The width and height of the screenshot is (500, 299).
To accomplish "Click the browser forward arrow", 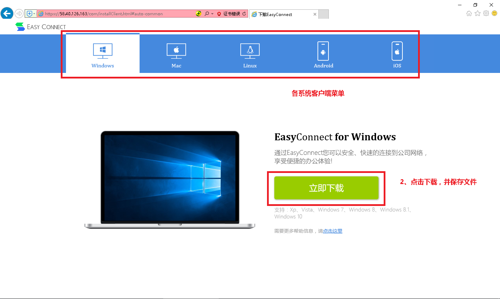I will coord(19,14).
